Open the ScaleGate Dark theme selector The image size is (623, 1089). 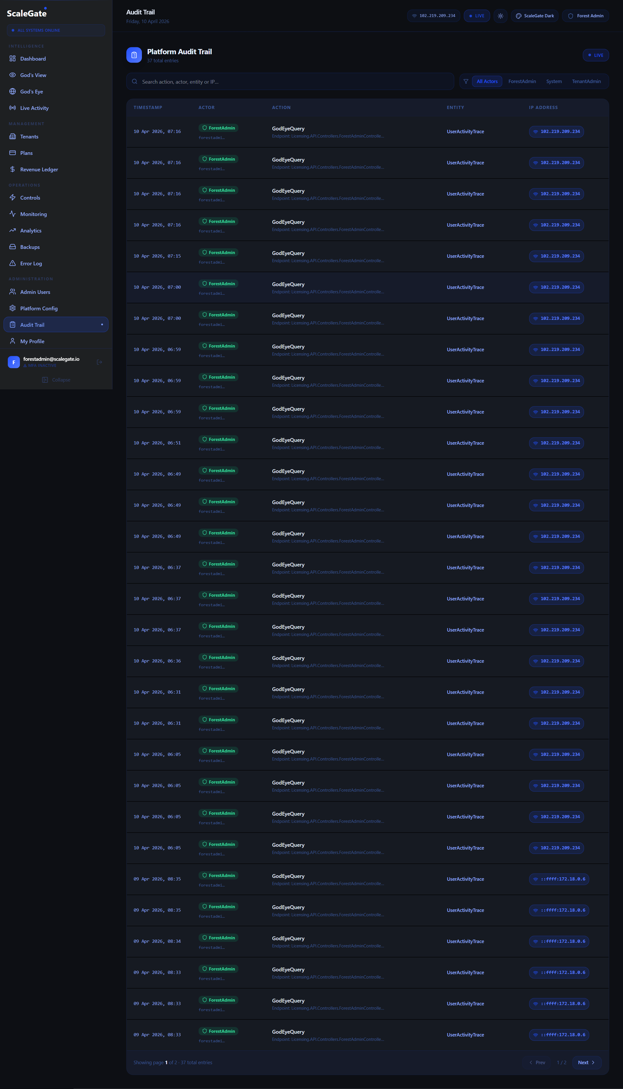pos(534,16)
